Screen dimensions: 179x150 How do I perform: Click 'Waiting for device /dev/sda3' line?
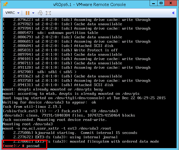coord(49,102)
